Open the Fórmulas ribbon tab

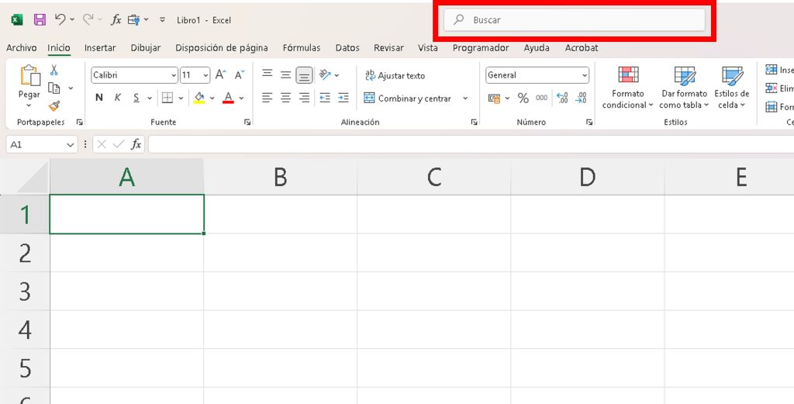302,48
